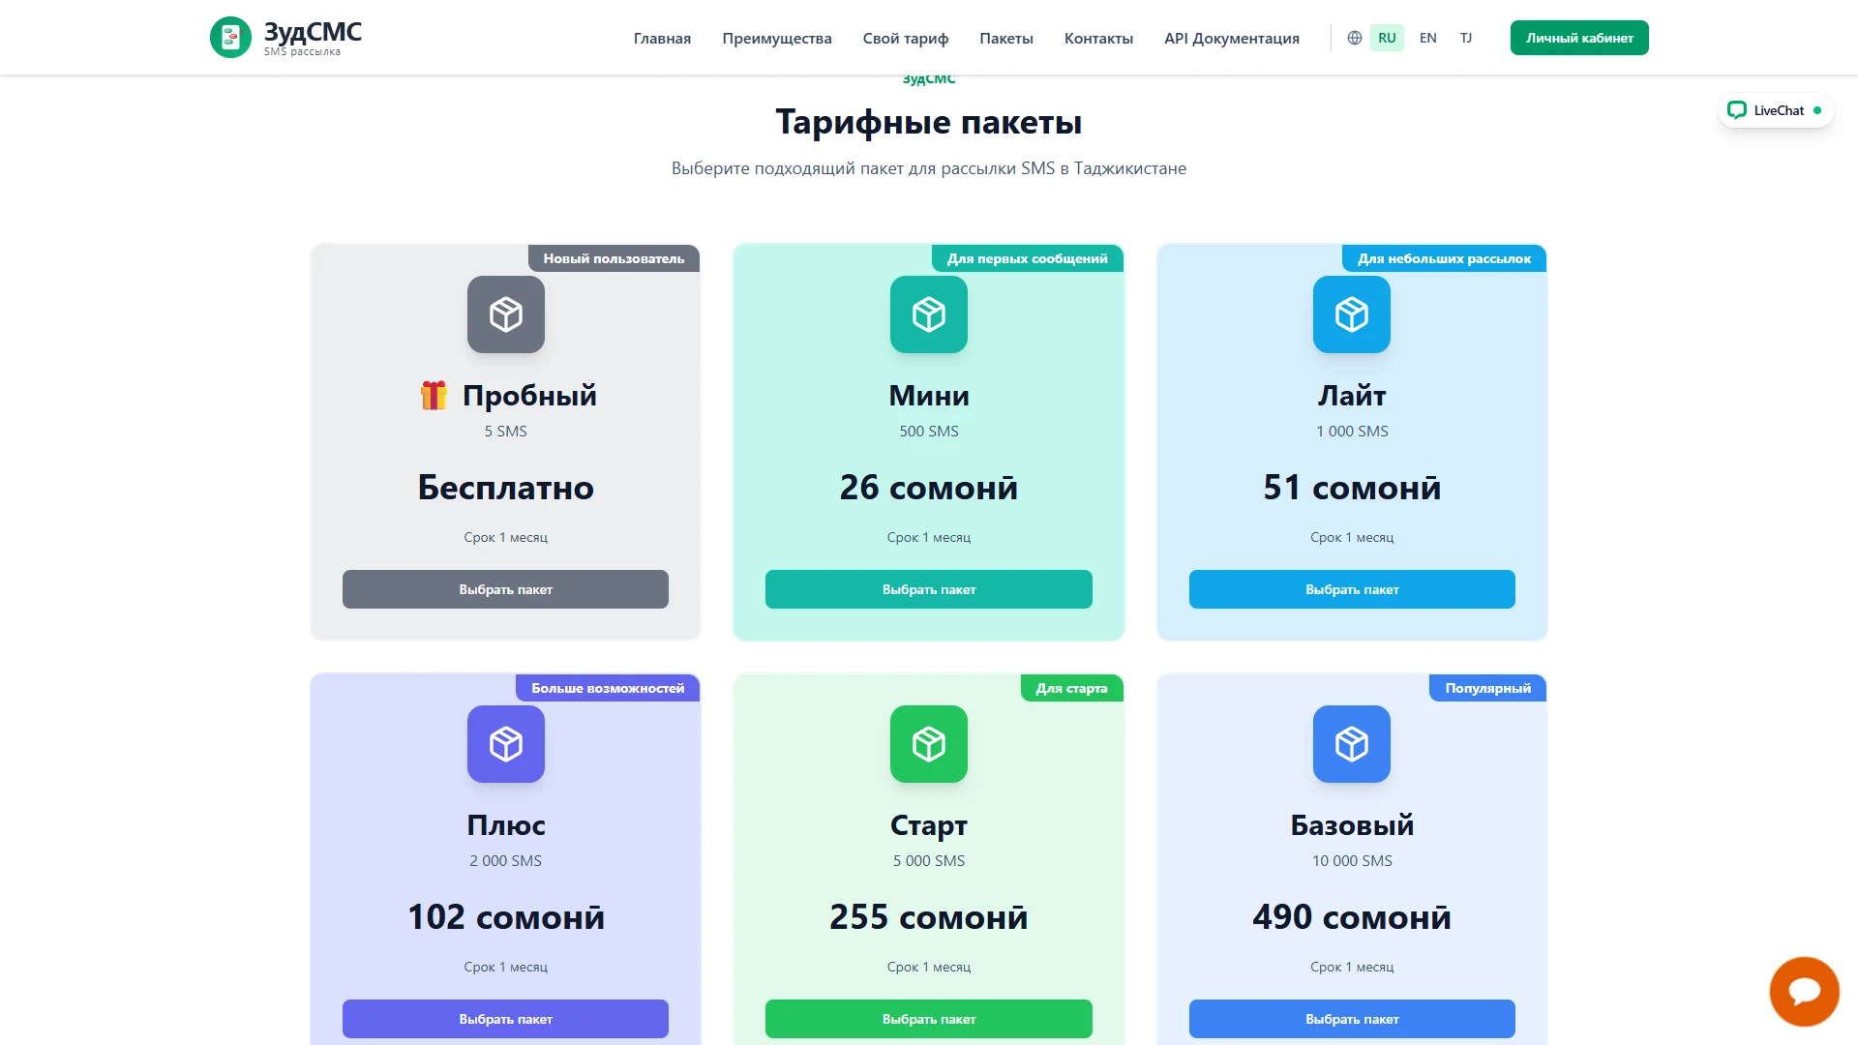Click the globe language icon
The image size is (1858, 1045).
coord(1355,38)
